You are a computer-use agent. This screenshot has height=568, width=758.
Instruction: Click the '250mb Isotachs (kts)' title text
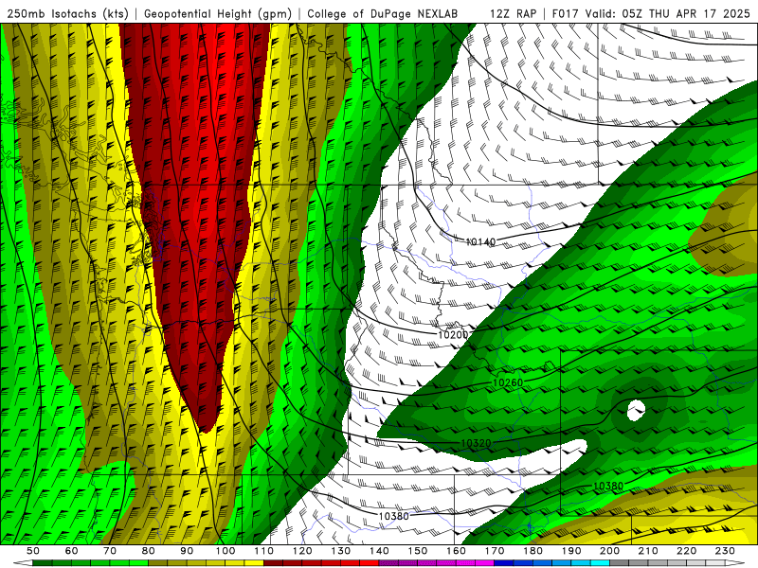click(67, 14)
